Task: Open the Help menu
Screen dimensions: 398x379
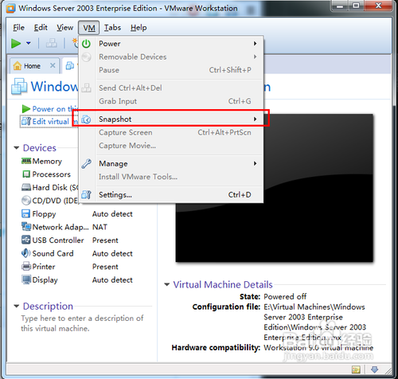Action: coord(139,28)
